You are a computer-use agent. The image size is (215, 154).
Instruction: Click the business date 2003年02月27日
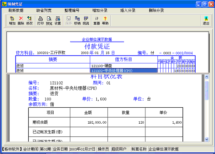tap(82, 149)
